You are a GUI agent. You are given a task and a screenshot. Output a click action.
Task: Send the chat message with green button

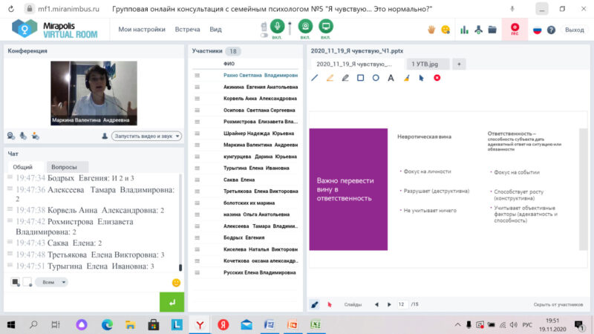pos(172,302)
